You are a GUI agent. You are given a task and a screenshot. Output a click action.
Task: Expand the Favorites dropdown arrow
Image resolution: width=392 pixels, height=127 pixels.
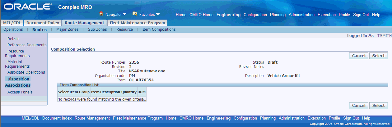(158, 15)
